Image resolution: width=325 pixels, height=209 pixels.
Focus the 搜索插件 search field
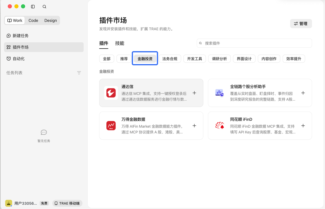(x=254, y=43)
